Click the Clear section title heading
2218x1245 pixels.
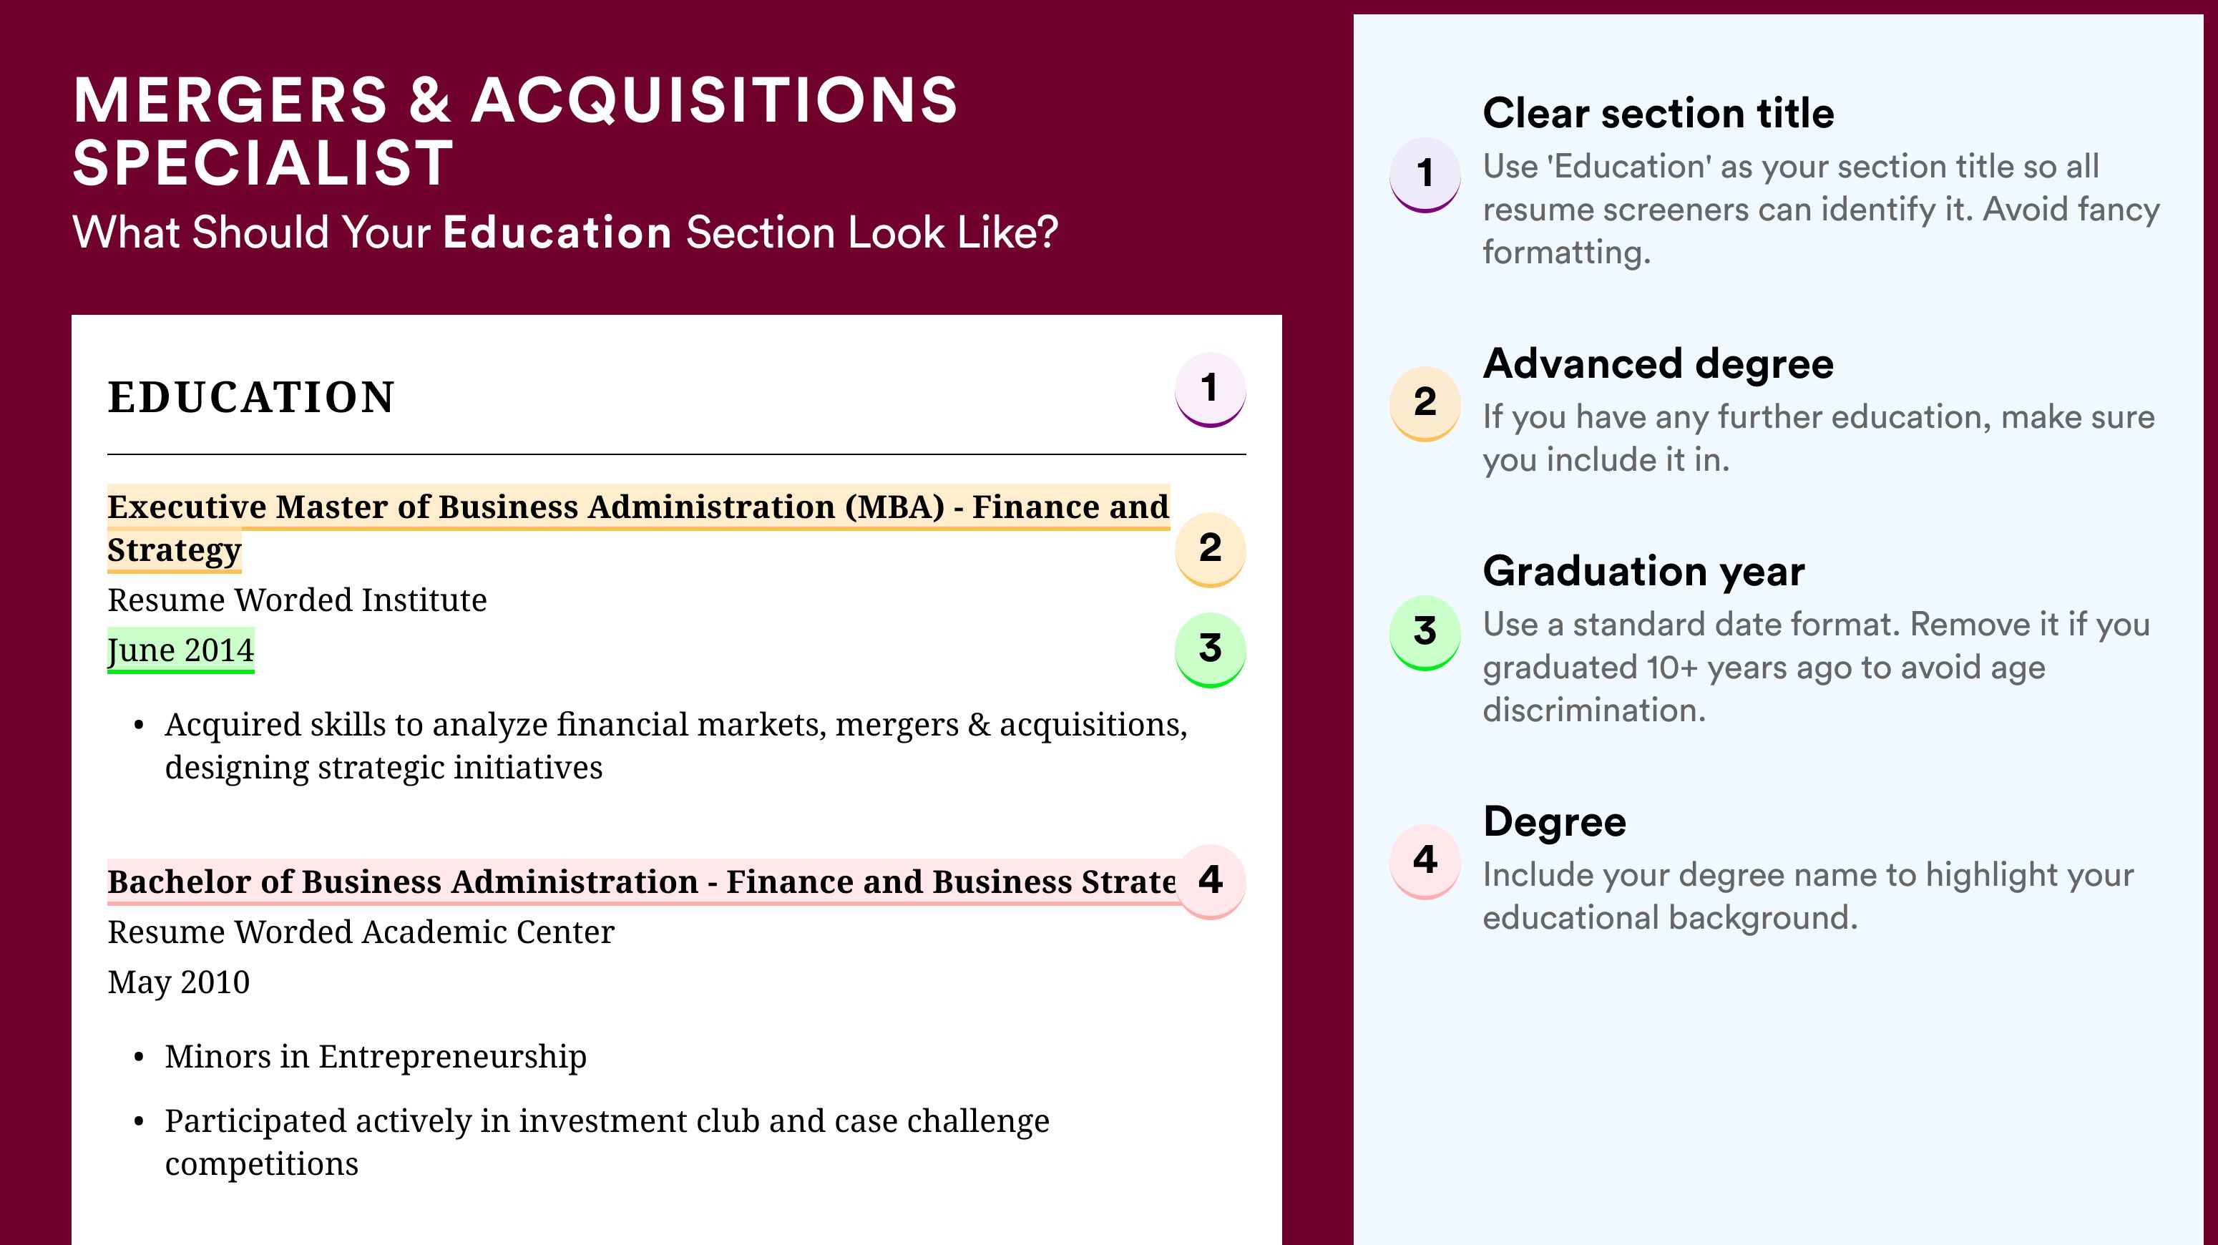click(1658, 113)
